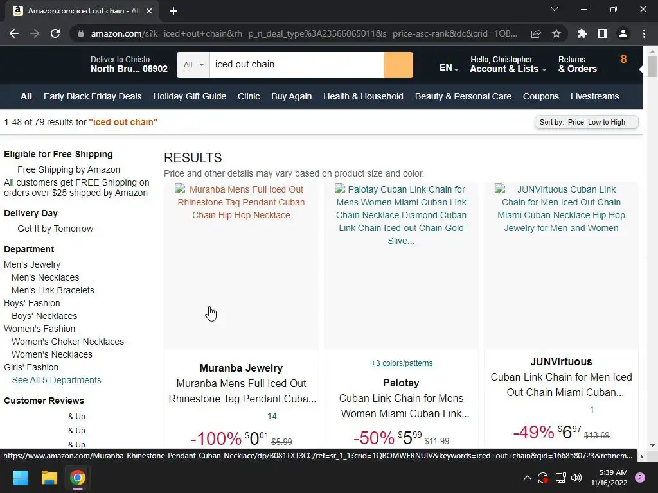658x493 pixels.
Task: Filter by Women's Choker Necklaces
Action: [x=68, y=342]
